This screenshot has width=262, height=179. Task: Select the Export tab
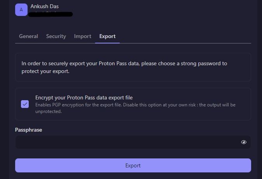coord(107,36)
